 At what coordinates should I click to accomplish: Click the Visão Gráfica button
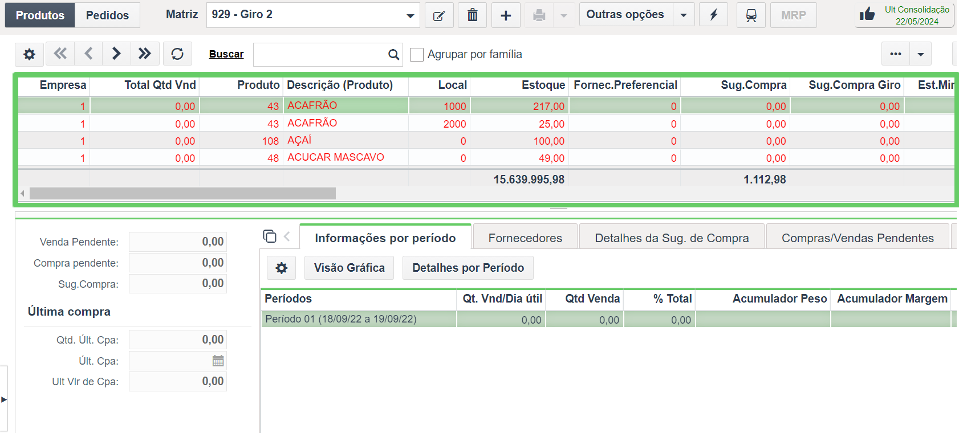(x=350, y=268)
